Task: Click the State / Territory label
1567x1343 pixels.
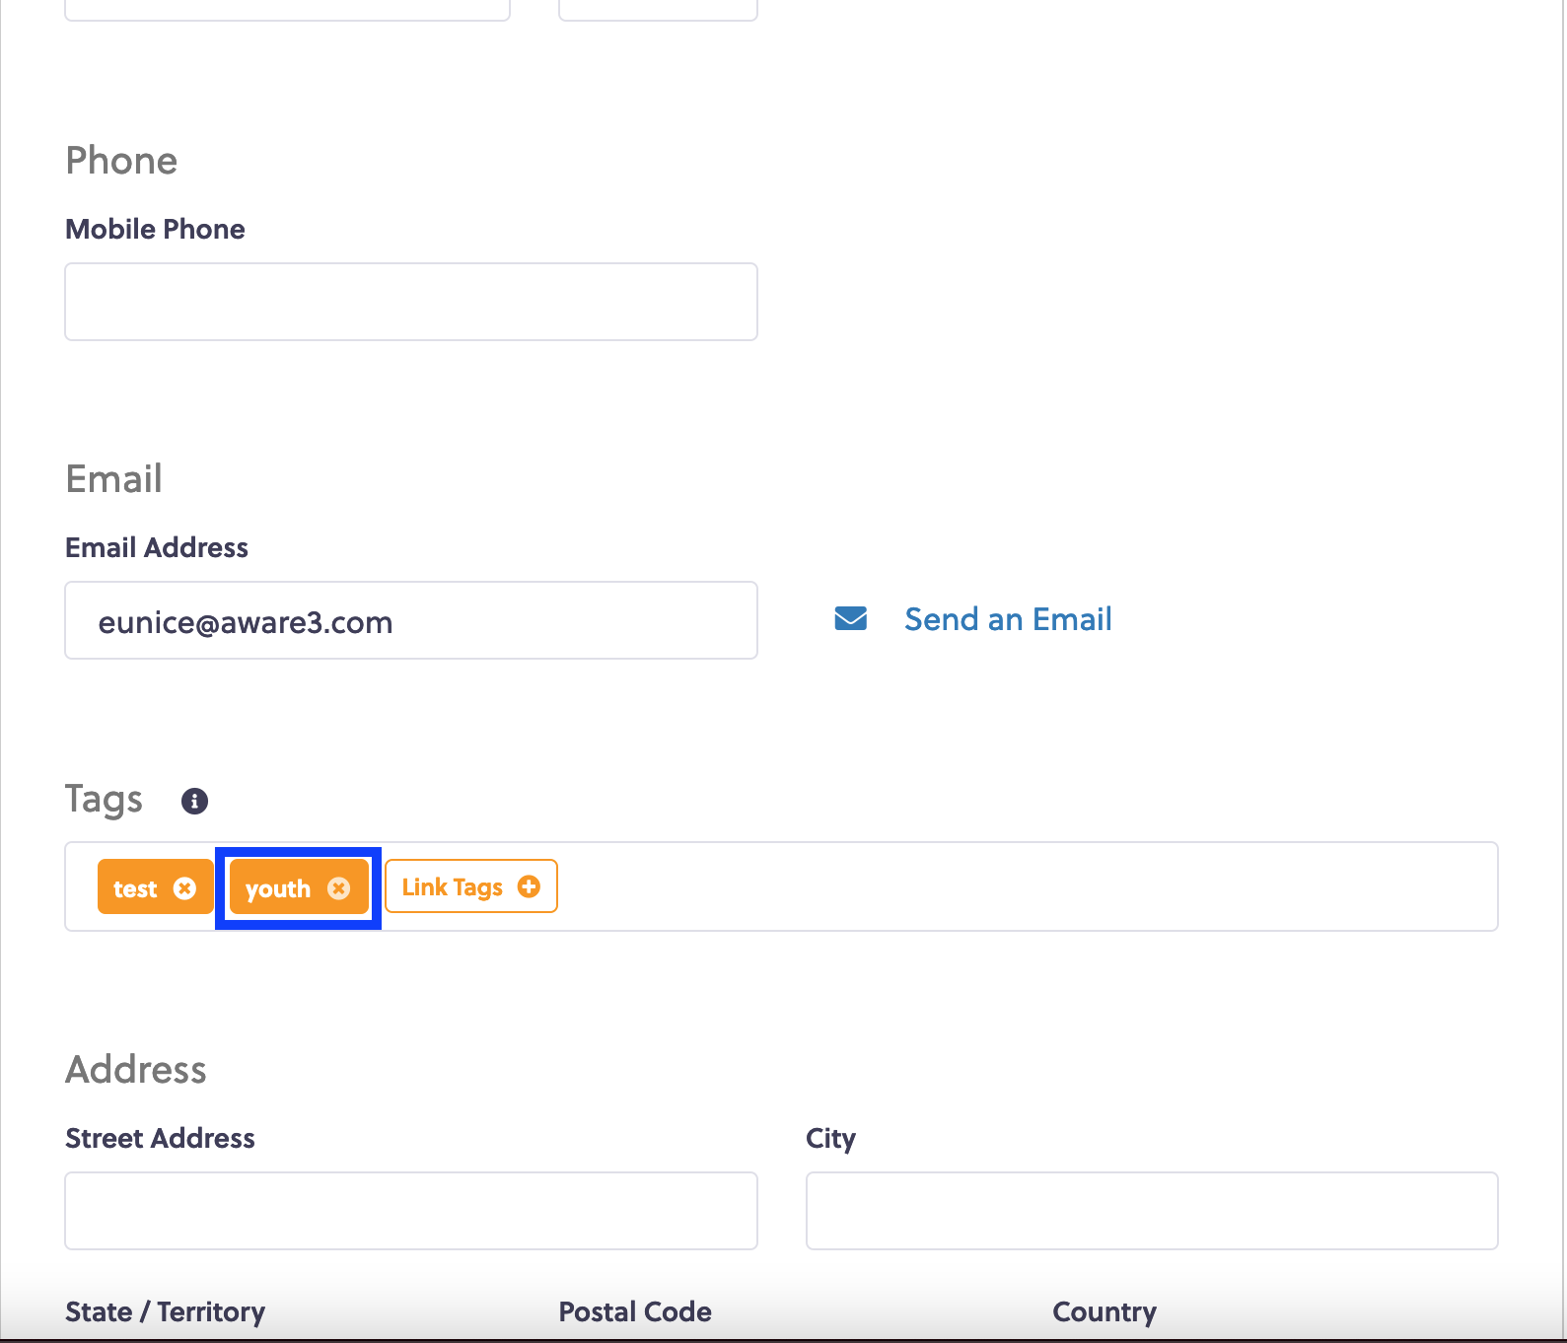Action: (x=165, y=1311)
